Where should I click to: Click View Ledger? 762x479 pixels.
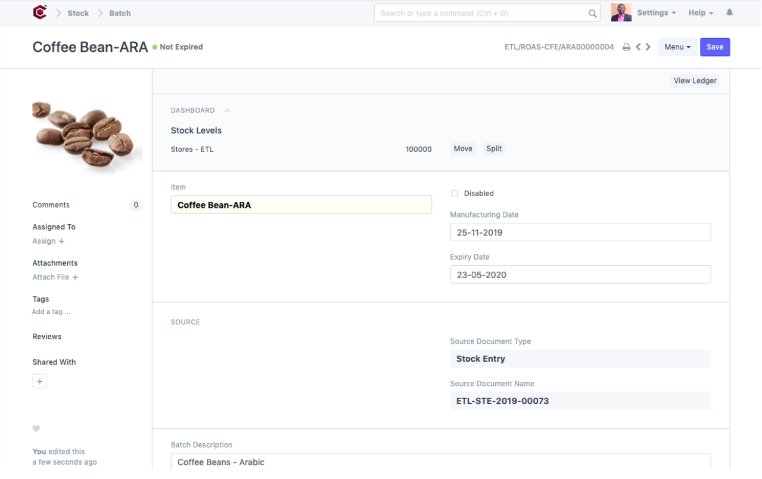(695, 80)
